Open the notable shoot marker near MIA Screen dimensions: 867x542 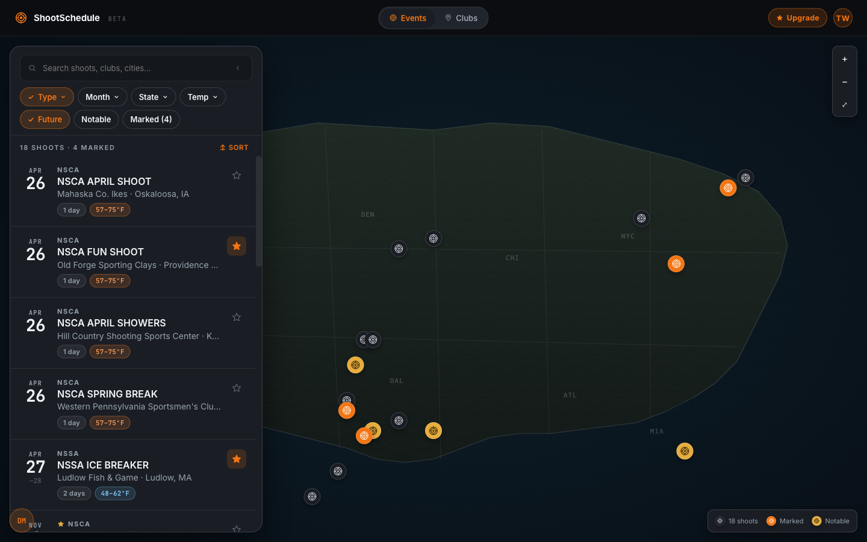(685, 450)
